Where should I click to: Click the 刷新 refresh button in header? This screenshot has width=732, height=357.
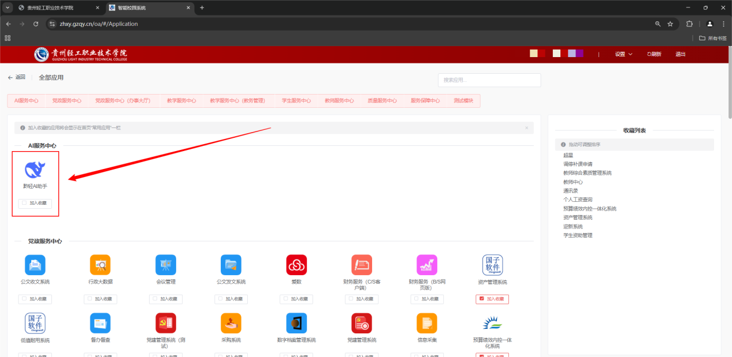tap(654, 54)
